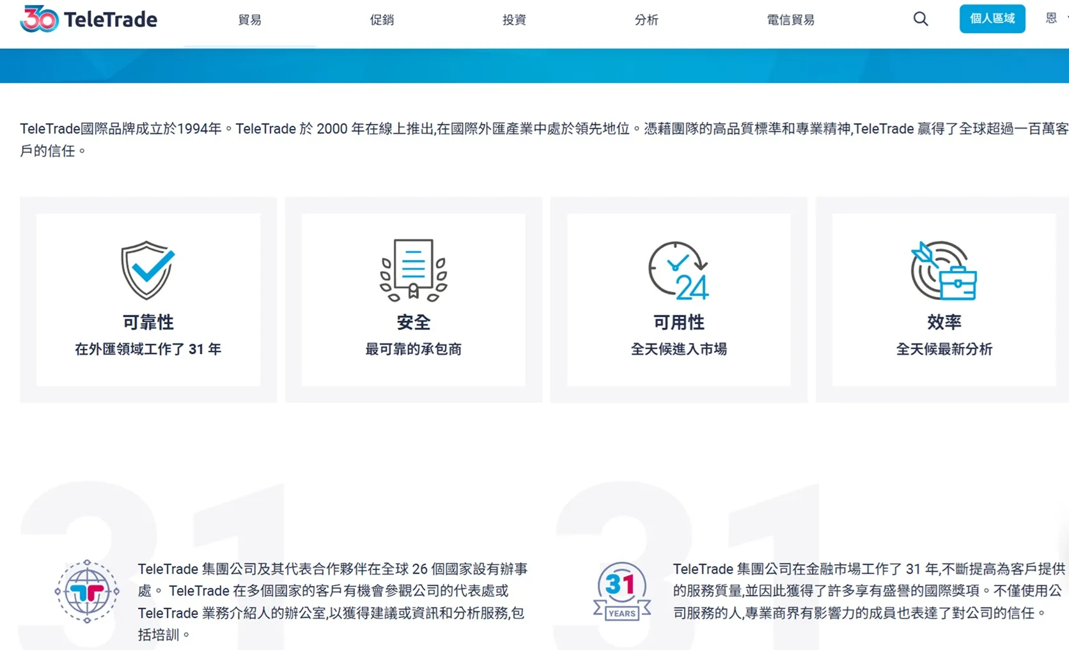
Task: Click the paragraph about 26 個國家 offices
Action: [333, 601]
